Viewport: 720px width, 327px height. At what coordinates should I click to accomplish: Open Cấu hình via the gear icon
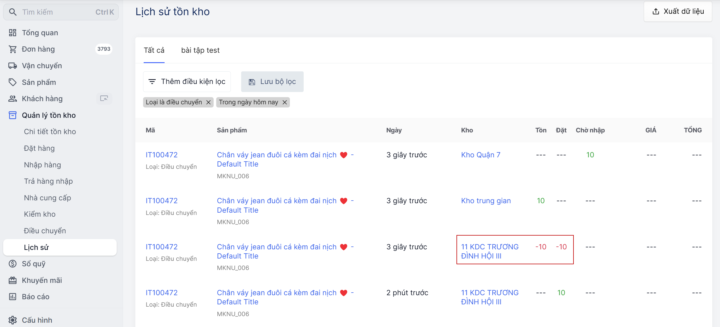12,320
